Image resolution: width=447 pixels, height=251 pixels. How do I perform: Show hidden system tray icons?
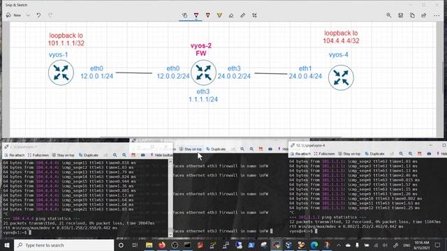[338, 245]
